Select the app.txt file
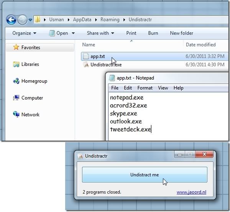Viewport: 230px width, 212px height. point(97,56)
